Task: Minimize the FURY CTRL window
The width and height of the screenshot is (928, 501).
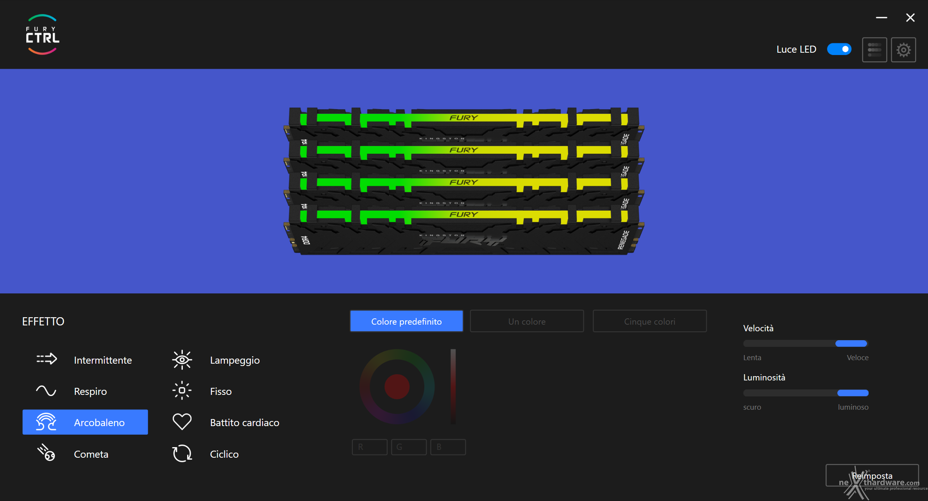Action: pos(882,18)
